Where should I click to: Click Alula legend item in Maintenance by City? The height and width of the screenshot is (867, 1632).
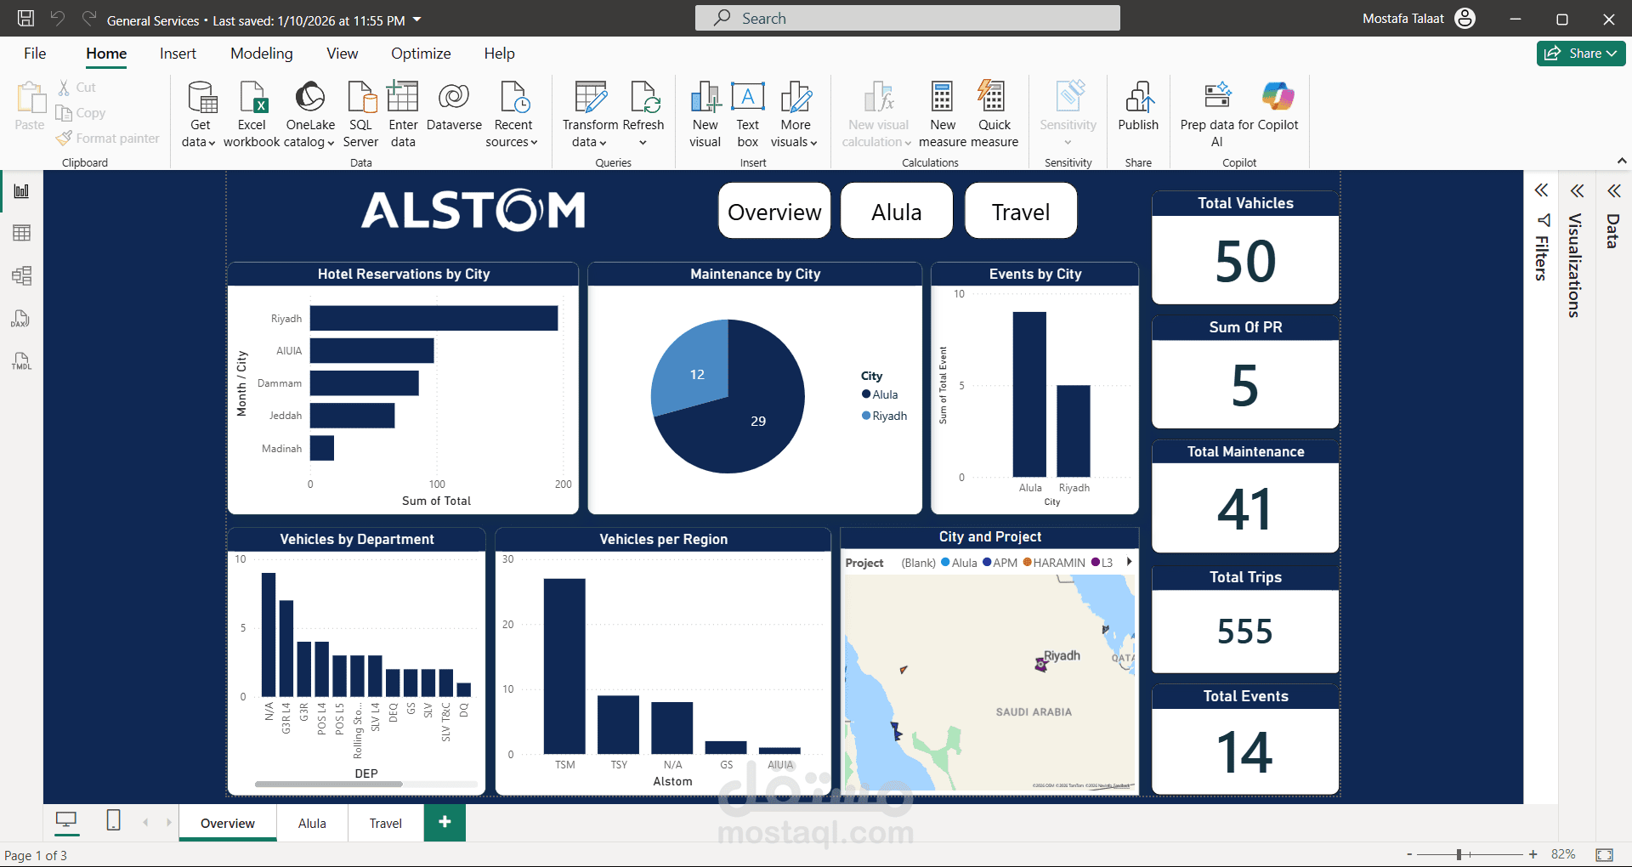click(x=880, y=394)
